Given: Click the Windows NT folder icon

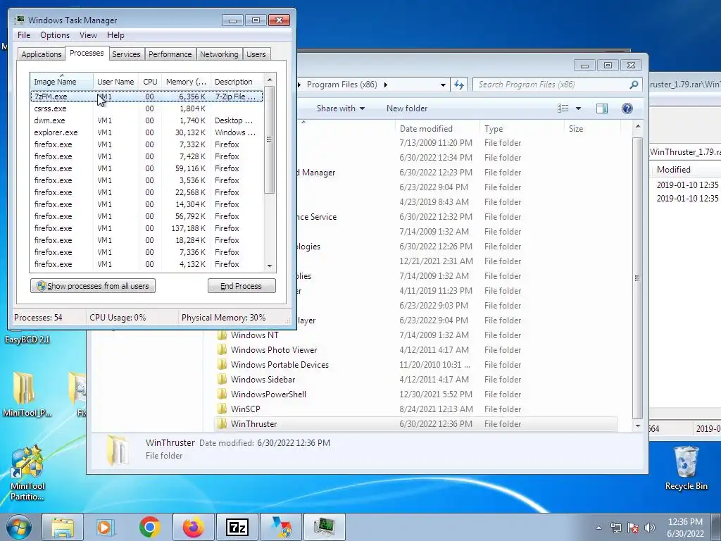Looking at the screenshot, I should click(222, 335).
